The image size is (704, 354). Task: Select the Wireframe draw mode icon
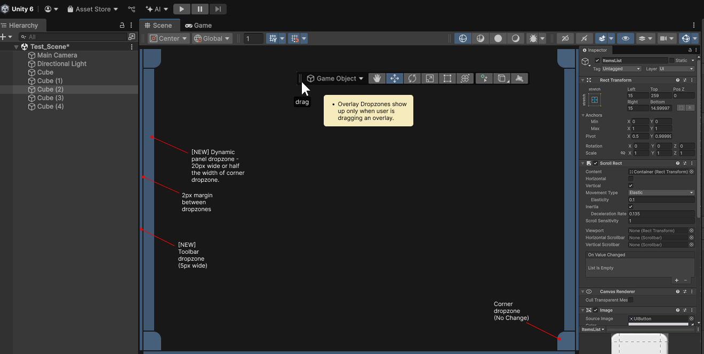462,38
